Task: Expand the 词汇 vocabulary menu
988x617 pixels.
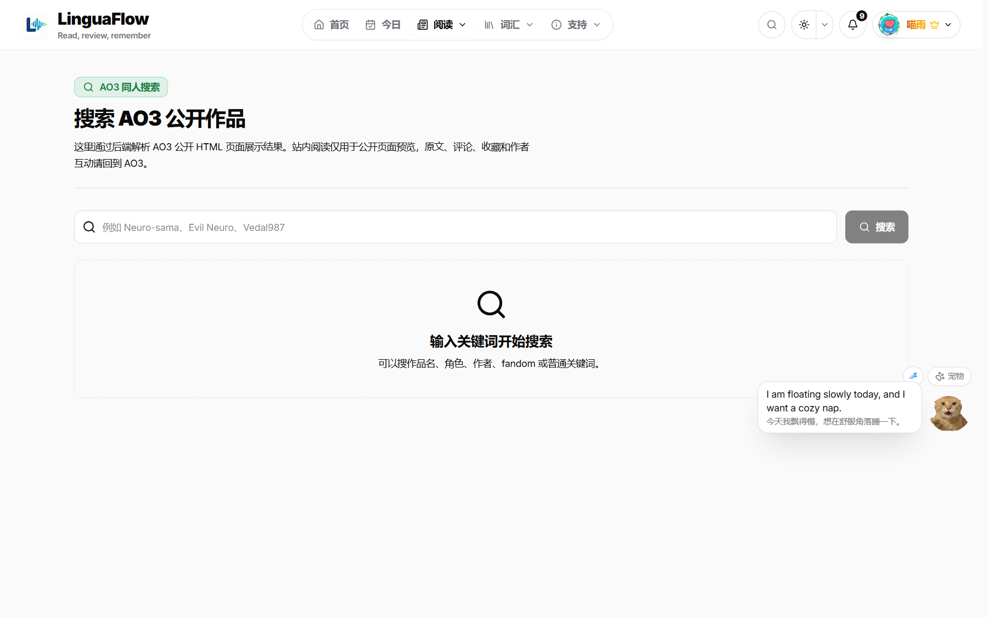Action: click(x=509, y=25)
